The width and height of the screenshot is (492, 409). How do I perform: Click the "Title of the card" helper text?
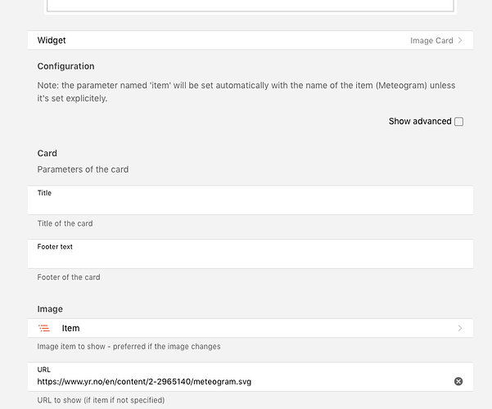[x=65, y=223]
